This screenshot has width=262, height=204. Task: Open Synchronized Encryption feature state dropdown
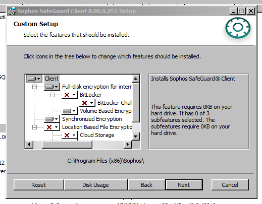(x=52, y=119)
